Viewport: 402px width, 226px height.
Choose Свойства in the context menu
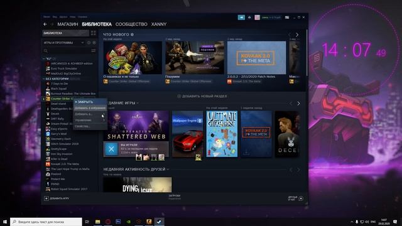[90, 126]
